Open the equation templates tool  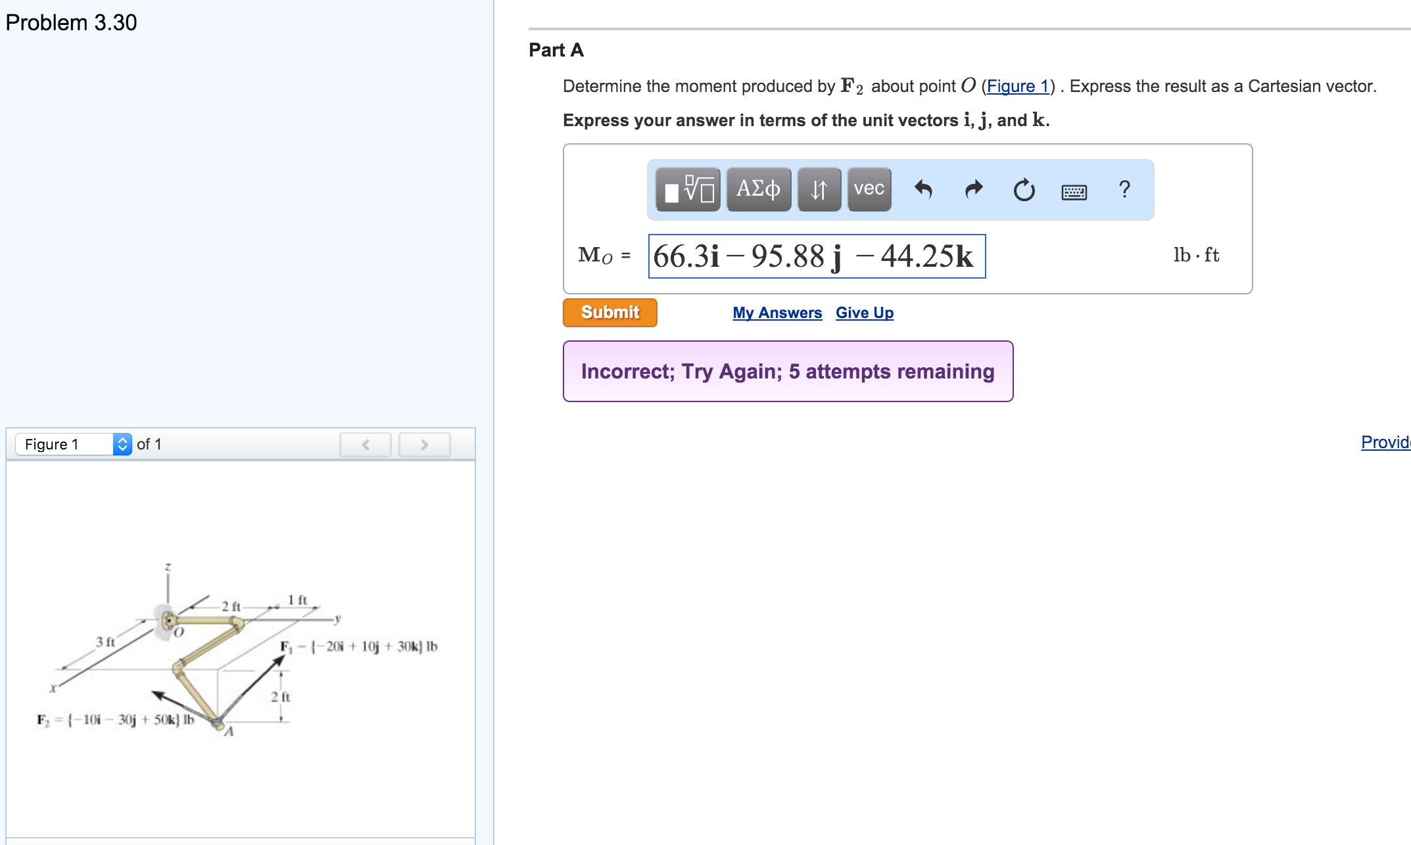click(688, 190)
